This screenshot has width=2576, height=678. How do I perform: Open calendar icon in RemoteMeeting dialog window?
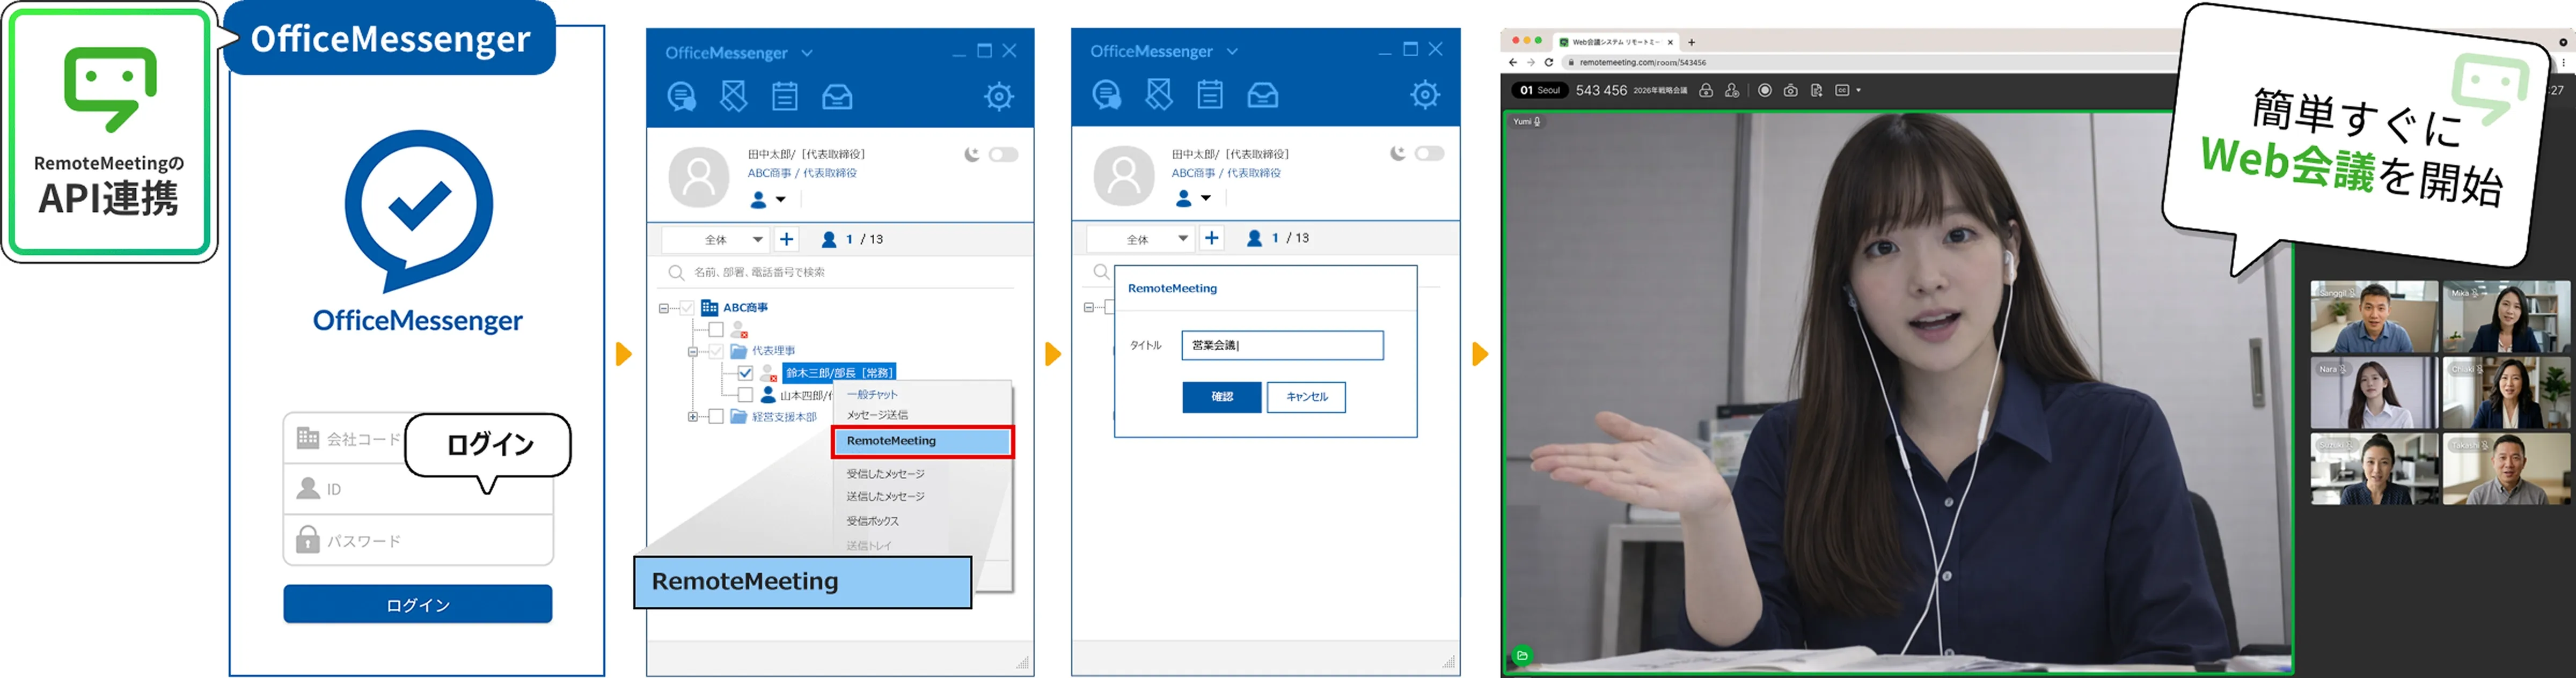tap(1210, 95)
